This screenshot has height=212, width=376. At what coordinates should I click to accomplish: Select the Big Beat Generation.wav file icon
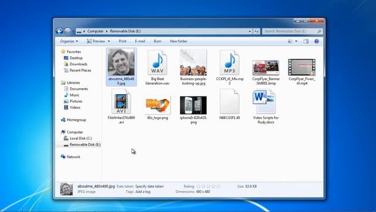point(157,63)
